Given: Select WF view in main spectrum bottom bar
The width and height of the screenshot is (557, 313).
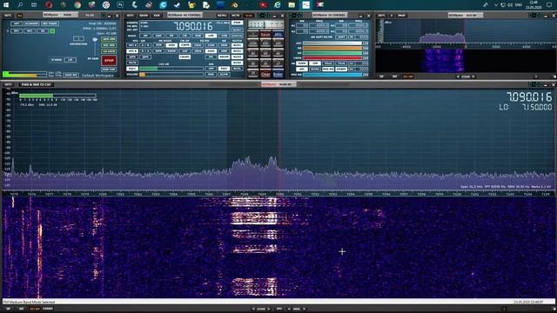Looking at the screenshot, I should click(x=21, y=309).
